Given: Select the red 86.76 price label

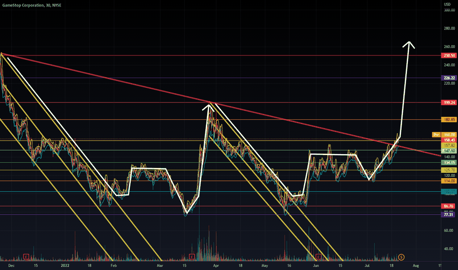Looking at the screenshot, I should pyautogui.click(x=449, y=206).
